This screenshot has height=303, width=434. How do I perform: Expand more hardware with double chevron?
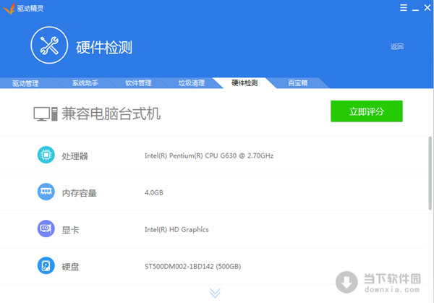pyautogui.click(x=215, y=293)
